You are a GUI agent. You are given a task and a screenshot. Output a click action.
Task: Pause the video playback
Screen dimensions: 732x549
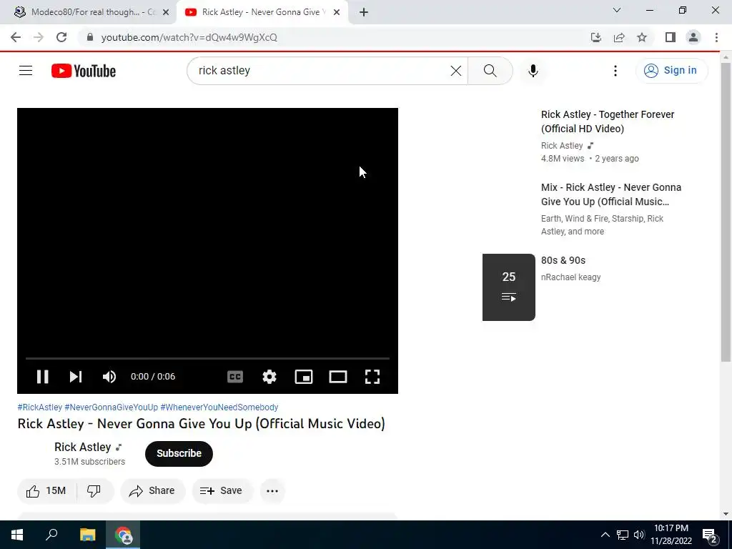(x=42, y=377)
